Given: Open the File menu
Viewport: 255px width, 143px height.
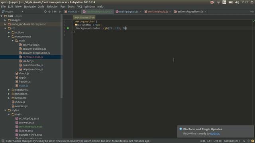Looking at the screenshot, I should 3,7.
